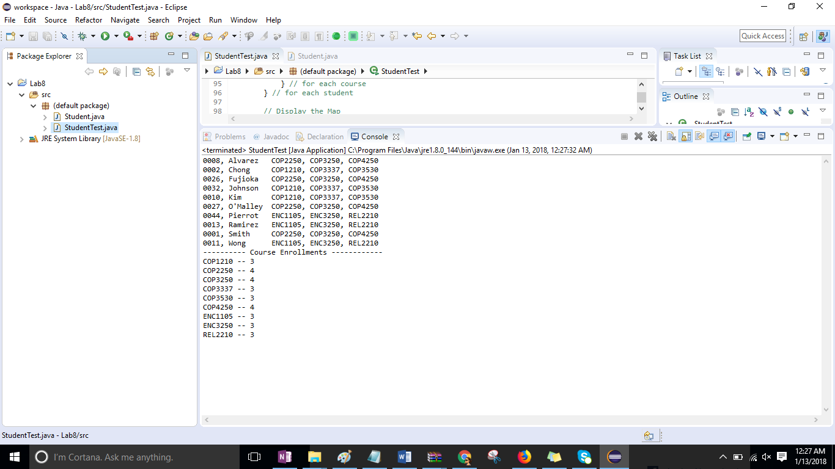The width and height of the screenshot is (835, 469).
Task: Toggle Scroll Lock in the Console
Action: pos(686,137)
